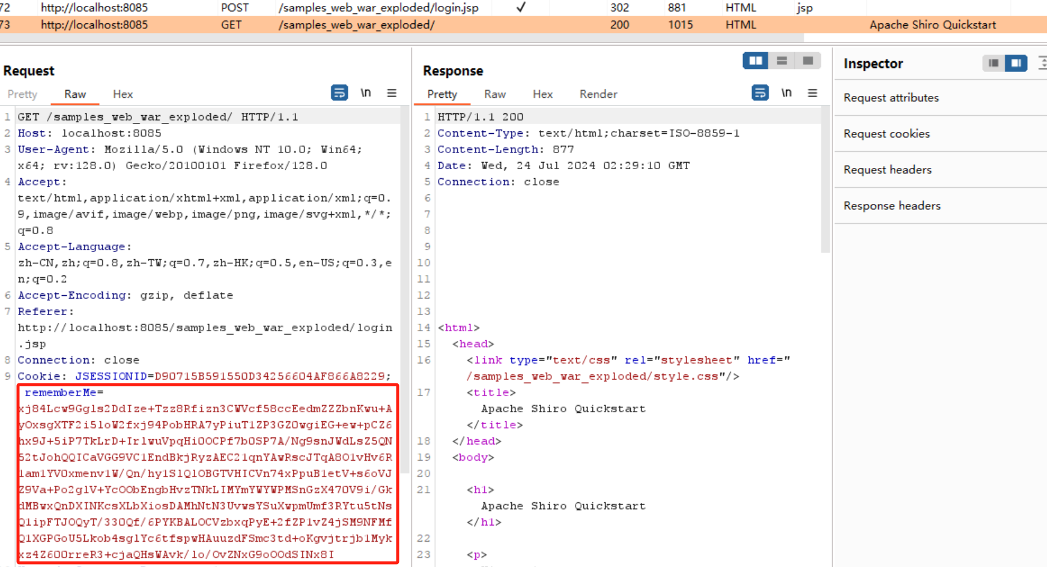Open the Response panel hamburger menu
This screenshot has width=1047, height=567.
point(812,93)
